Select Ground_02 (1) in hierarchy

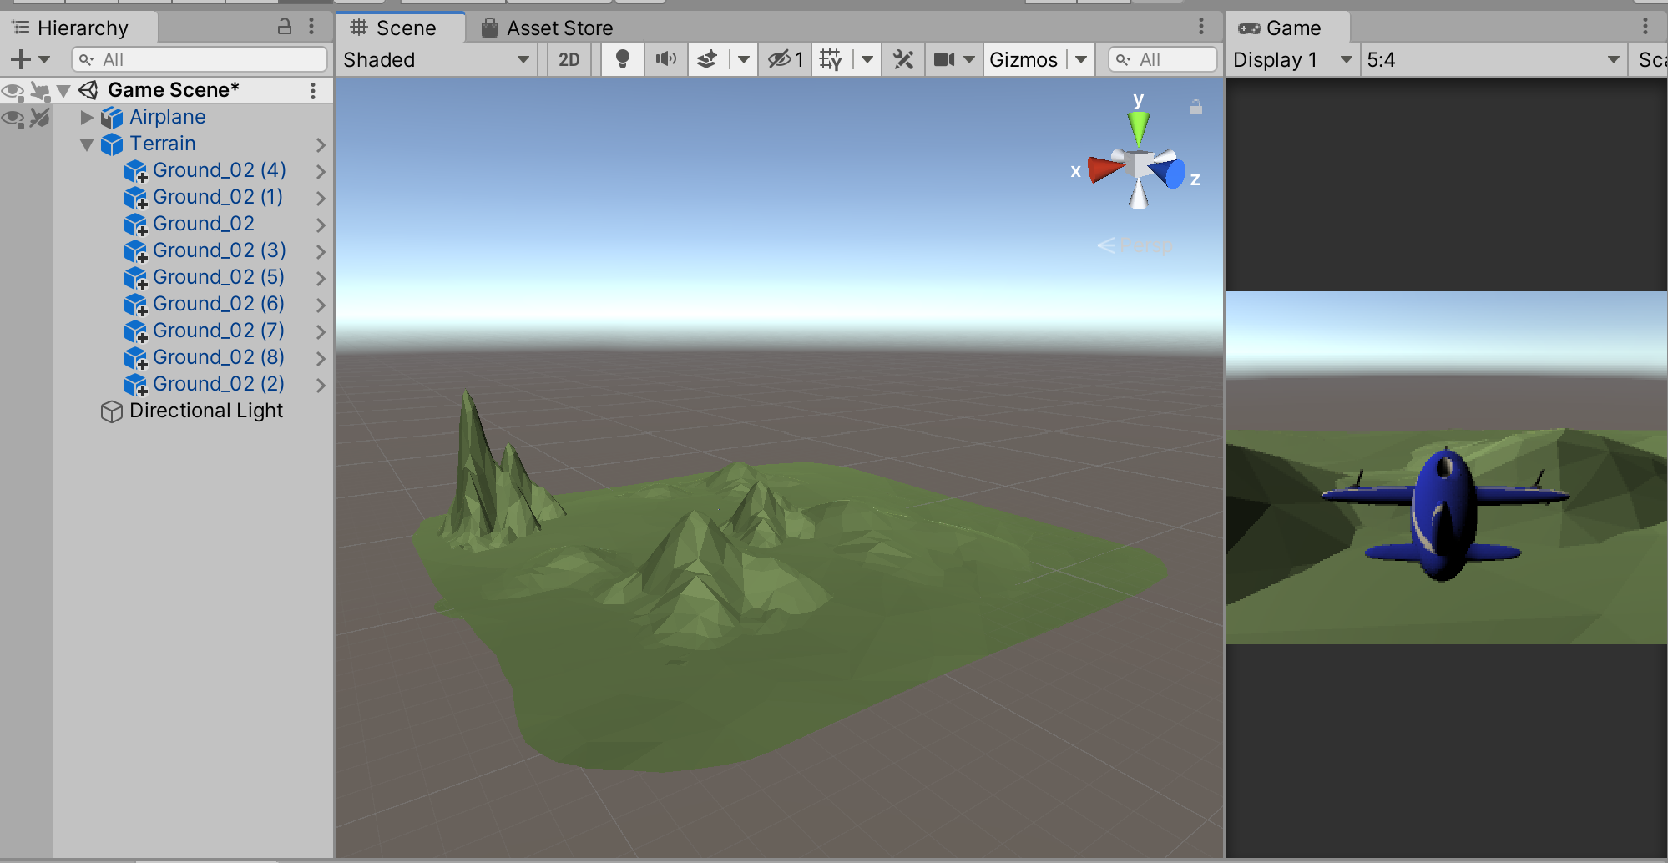[x=218, y=197]
